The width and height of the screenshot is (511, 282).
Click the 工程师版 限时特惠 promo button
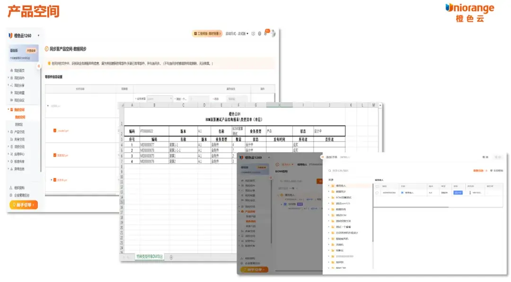[x=207, y=34]
